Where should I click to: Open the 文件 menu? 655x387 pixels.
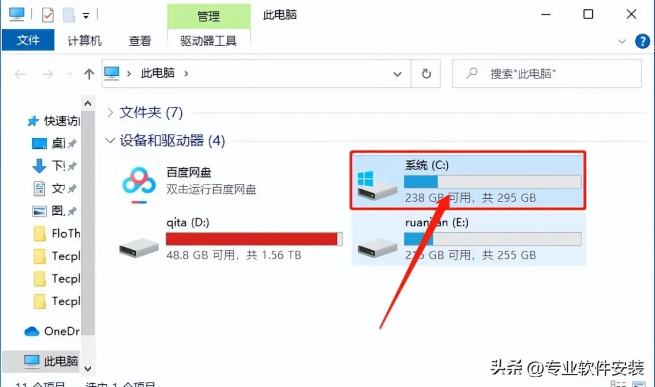pyautogui.click(x=28, y=40)
